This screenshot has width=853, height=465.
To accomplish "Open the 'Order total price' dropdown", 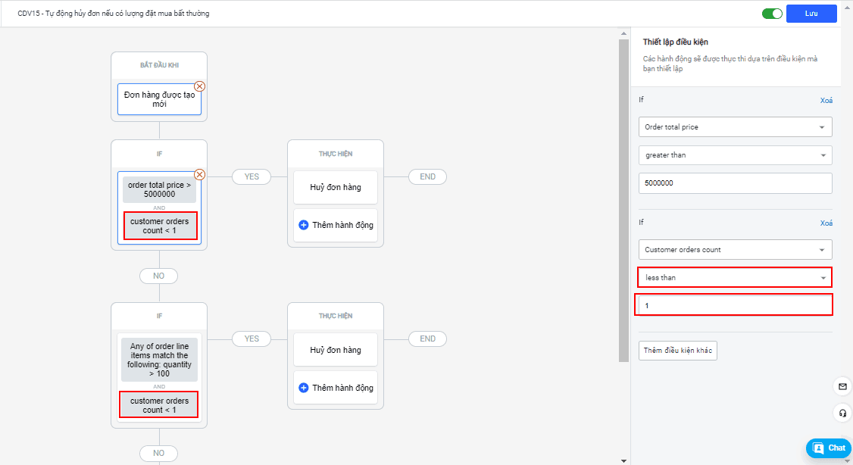I will [735, 127].
